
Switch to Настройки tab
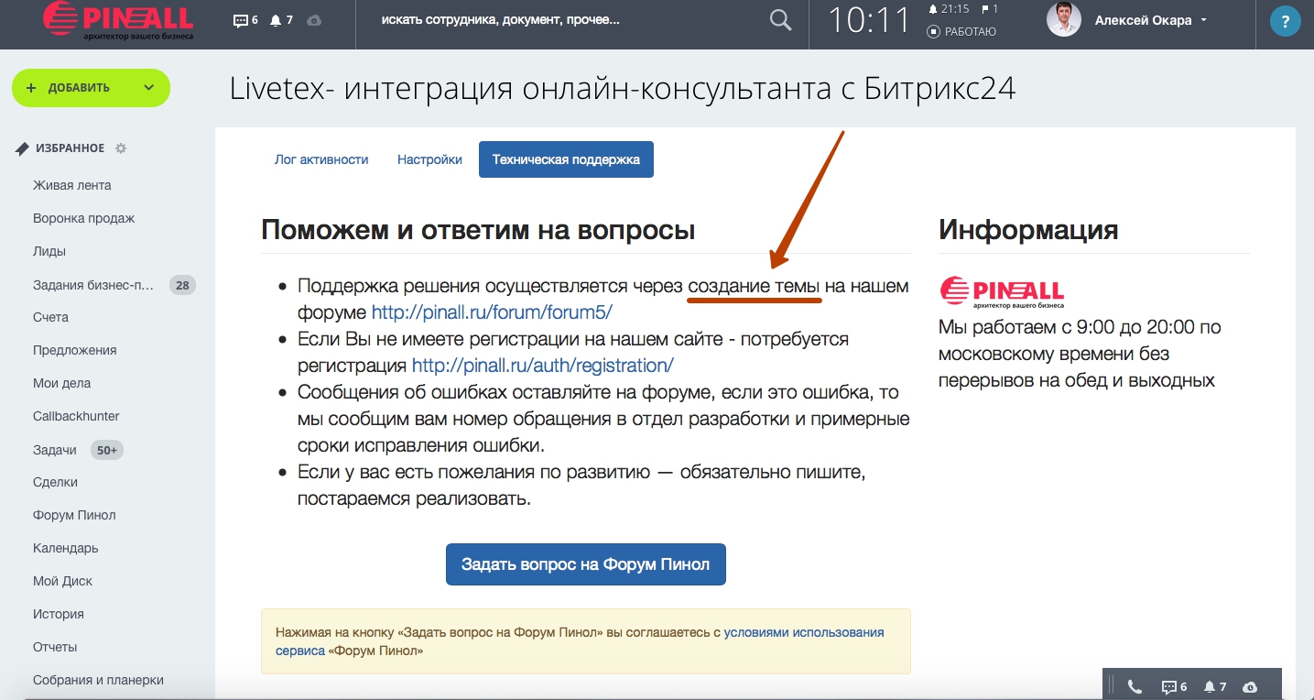[429, 159]
